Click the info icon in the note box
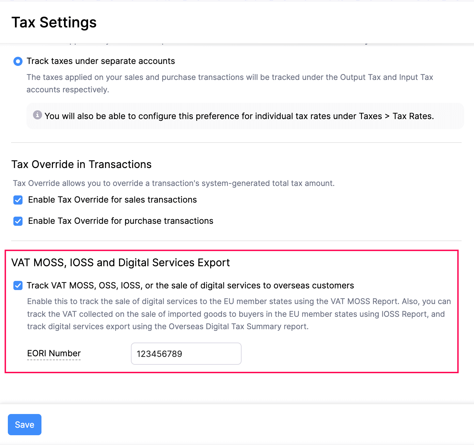Image resolution: width=474 pixels, height=445 pixels. pyautogui.click(x=38, y=115)
